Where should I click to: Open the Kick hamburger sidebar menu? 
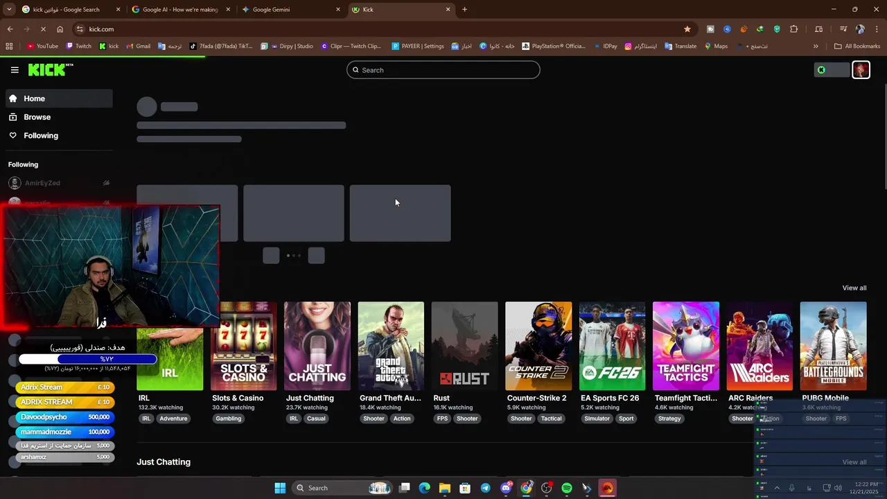click(15, 70)
